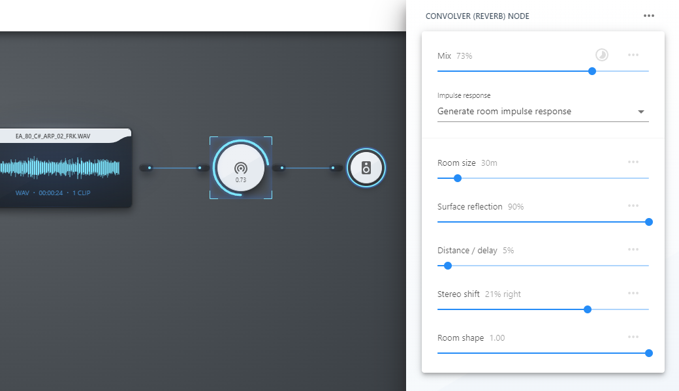Click the speaker node input connector port

point(336,168)
